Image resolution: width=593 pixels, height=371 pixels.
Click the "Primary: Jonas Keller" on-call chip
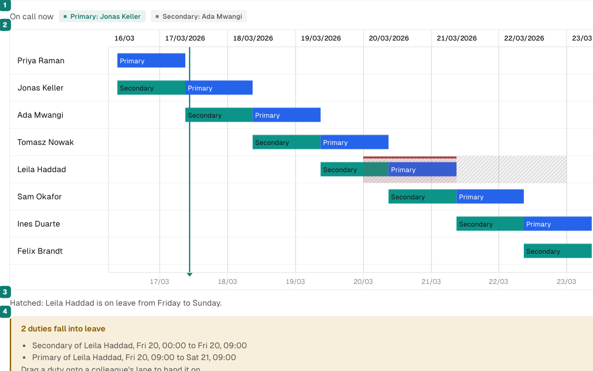[102, 16]
